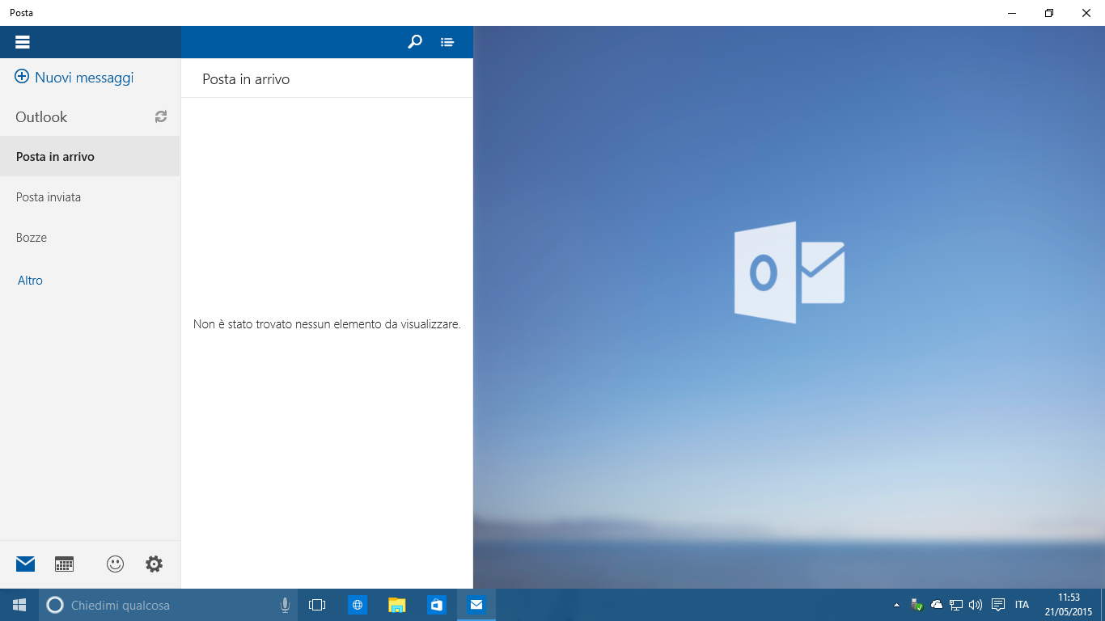Minimize the Posta window
Screen dimensions: 1105x621
coord(1012,13)
